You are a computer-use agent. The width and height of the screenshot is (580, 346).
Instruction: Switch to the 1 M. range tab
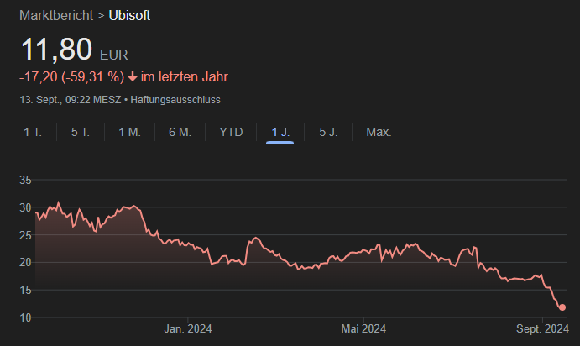pos(129,132)
